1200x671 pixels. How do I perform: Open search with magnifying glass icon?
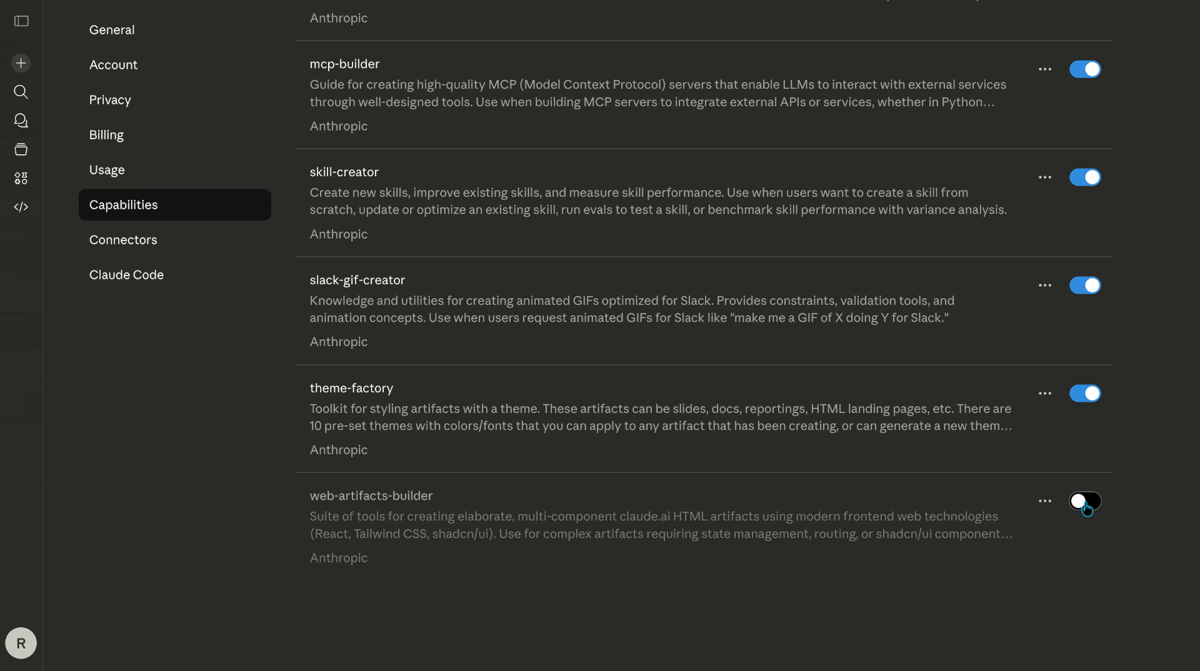[x=21, y=92]
